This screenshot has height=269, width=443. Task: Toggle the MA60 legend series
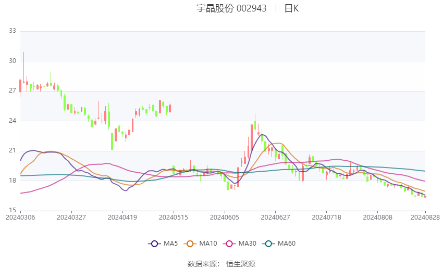click(x=279, y=244)
